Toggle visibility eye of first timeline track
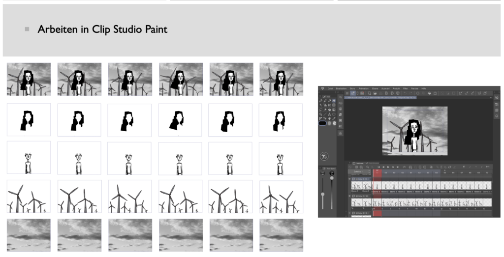The width and height of the screenshot is (504, 257). coord(350,180)
